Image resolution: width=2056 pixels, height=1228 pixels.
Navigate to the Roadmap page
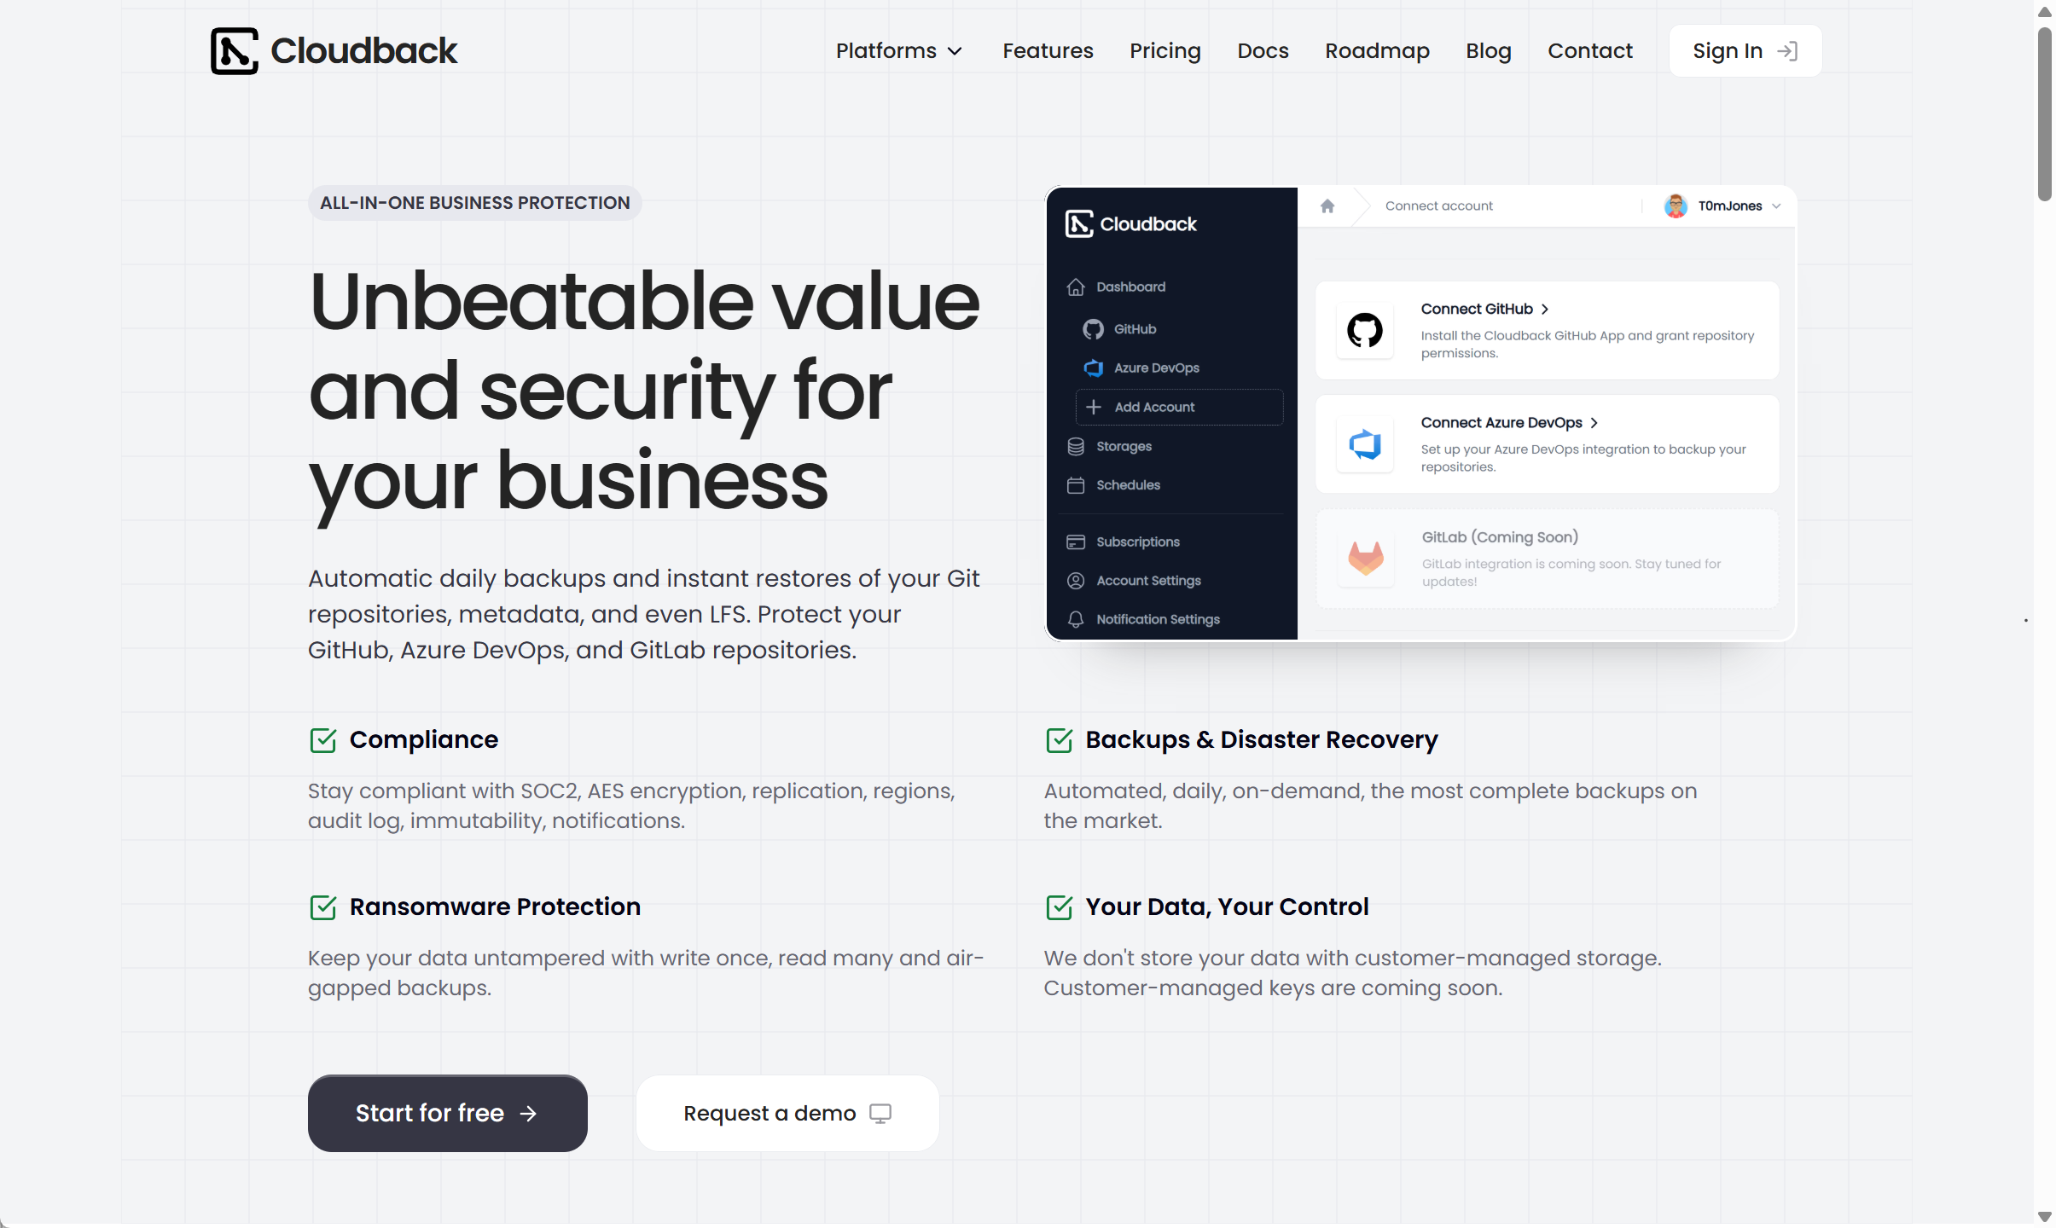tap(1377, 50)
